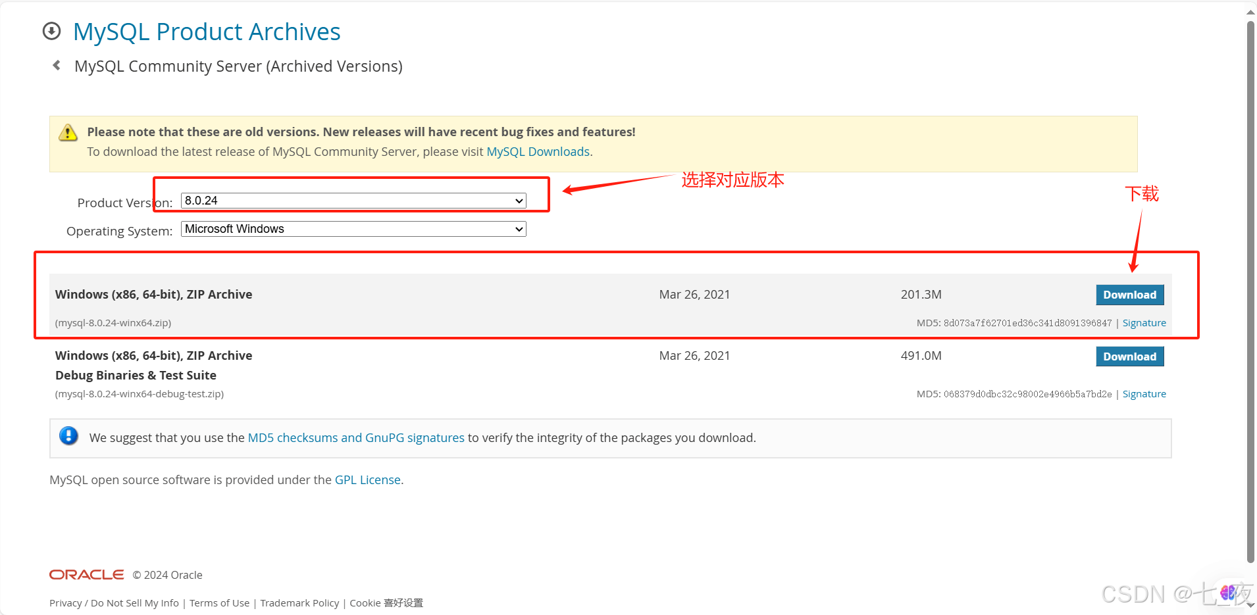1257x615 pixels.
Task: Open the Terms of Use footer link
Action: click(x=219, y=603)
